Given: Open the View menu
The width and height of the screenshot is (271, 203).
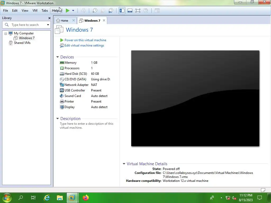Looking at the screenshot, I should pyautogui.click(x=25, y=11).
